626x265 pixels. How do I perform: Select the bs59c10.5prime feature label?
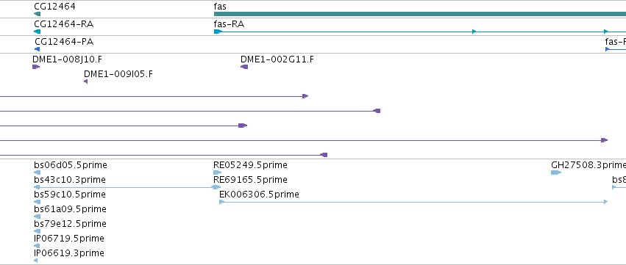70,195
